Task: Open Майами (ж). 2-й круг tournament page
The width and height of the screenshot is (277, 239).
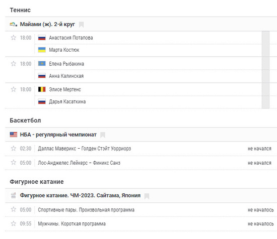Action: (x=47, y=24)
